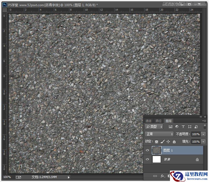Filter layers by smart objects
209x182 pixels.
tap(196, 126)
